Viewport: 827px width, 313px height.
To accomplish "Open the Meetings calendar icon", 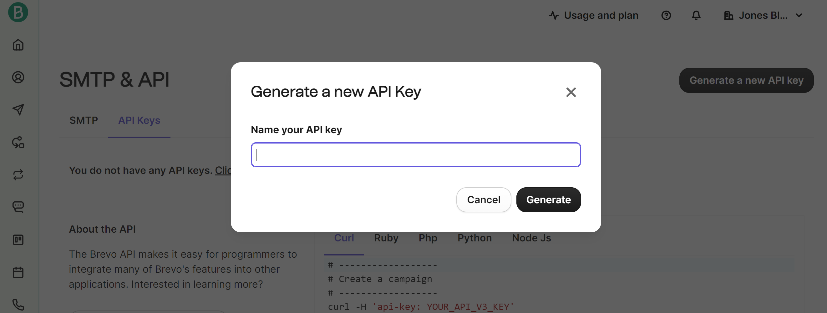I will tap(18, 272).
